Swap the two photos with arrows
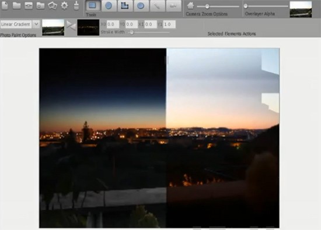 click(x=71, y=26)
